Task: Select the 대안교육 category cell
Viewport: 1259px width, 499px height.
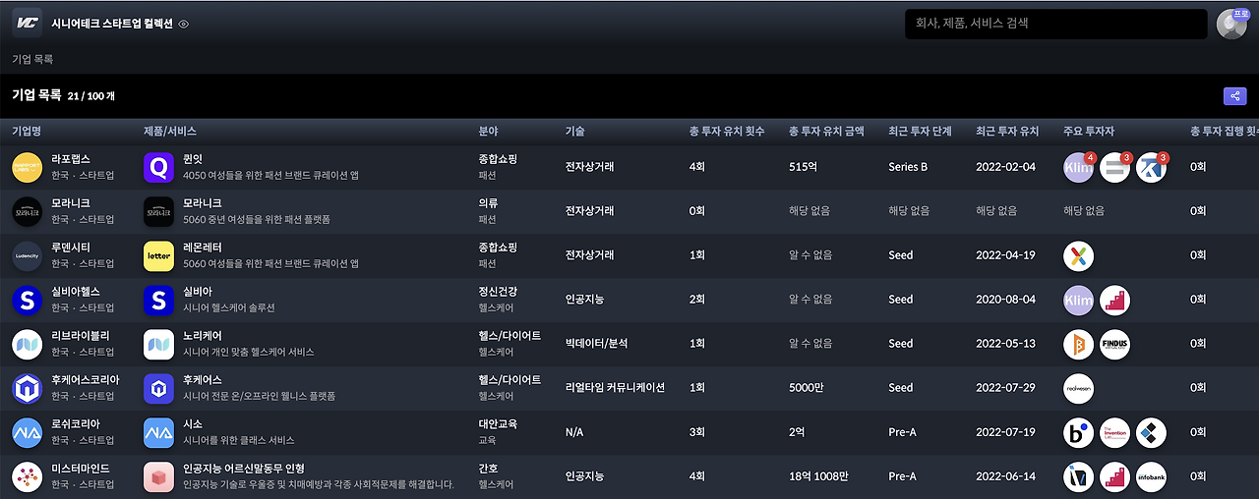Action: click(x=498, y=424)
